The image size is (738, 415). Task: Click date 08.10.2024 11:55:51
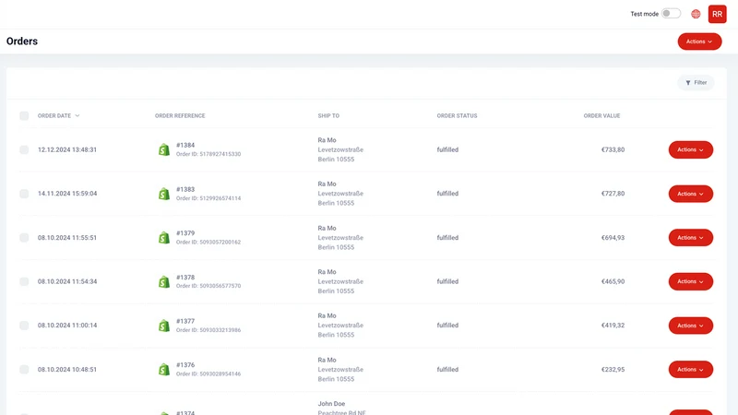67,238
